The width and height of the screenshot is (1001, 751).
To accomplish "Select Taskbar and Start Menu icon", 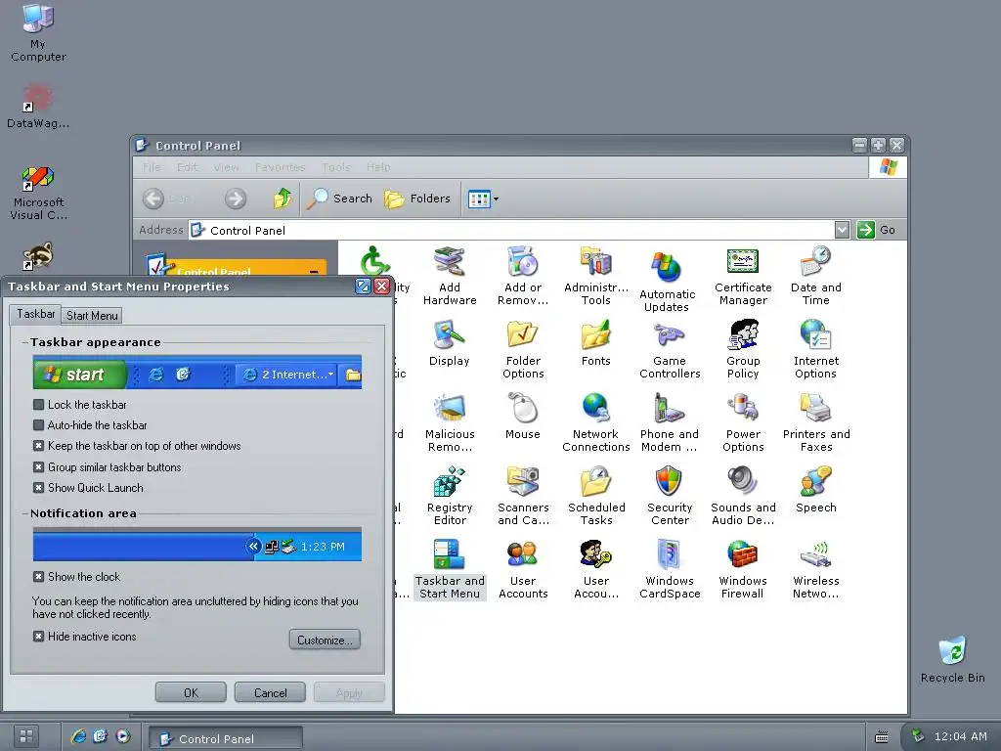I will [x=450, y=570].
